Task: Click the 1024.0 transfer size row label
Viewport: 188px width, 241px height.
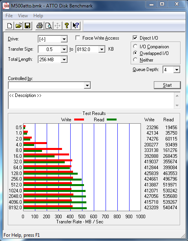Action: pos(15,191)
